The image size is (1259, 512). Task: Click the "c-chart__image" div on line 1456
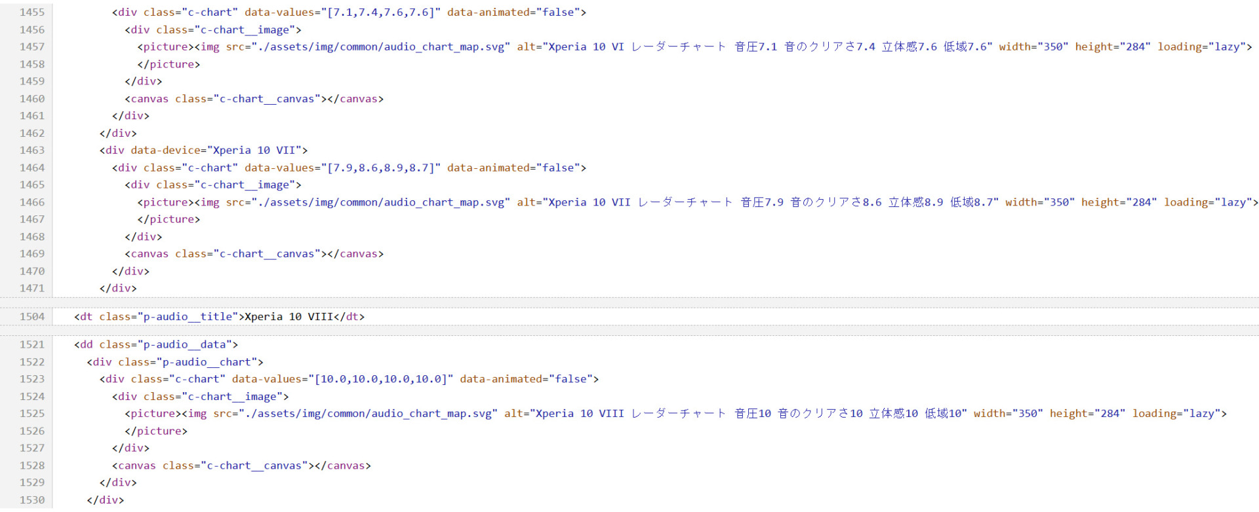click(213, 30)
